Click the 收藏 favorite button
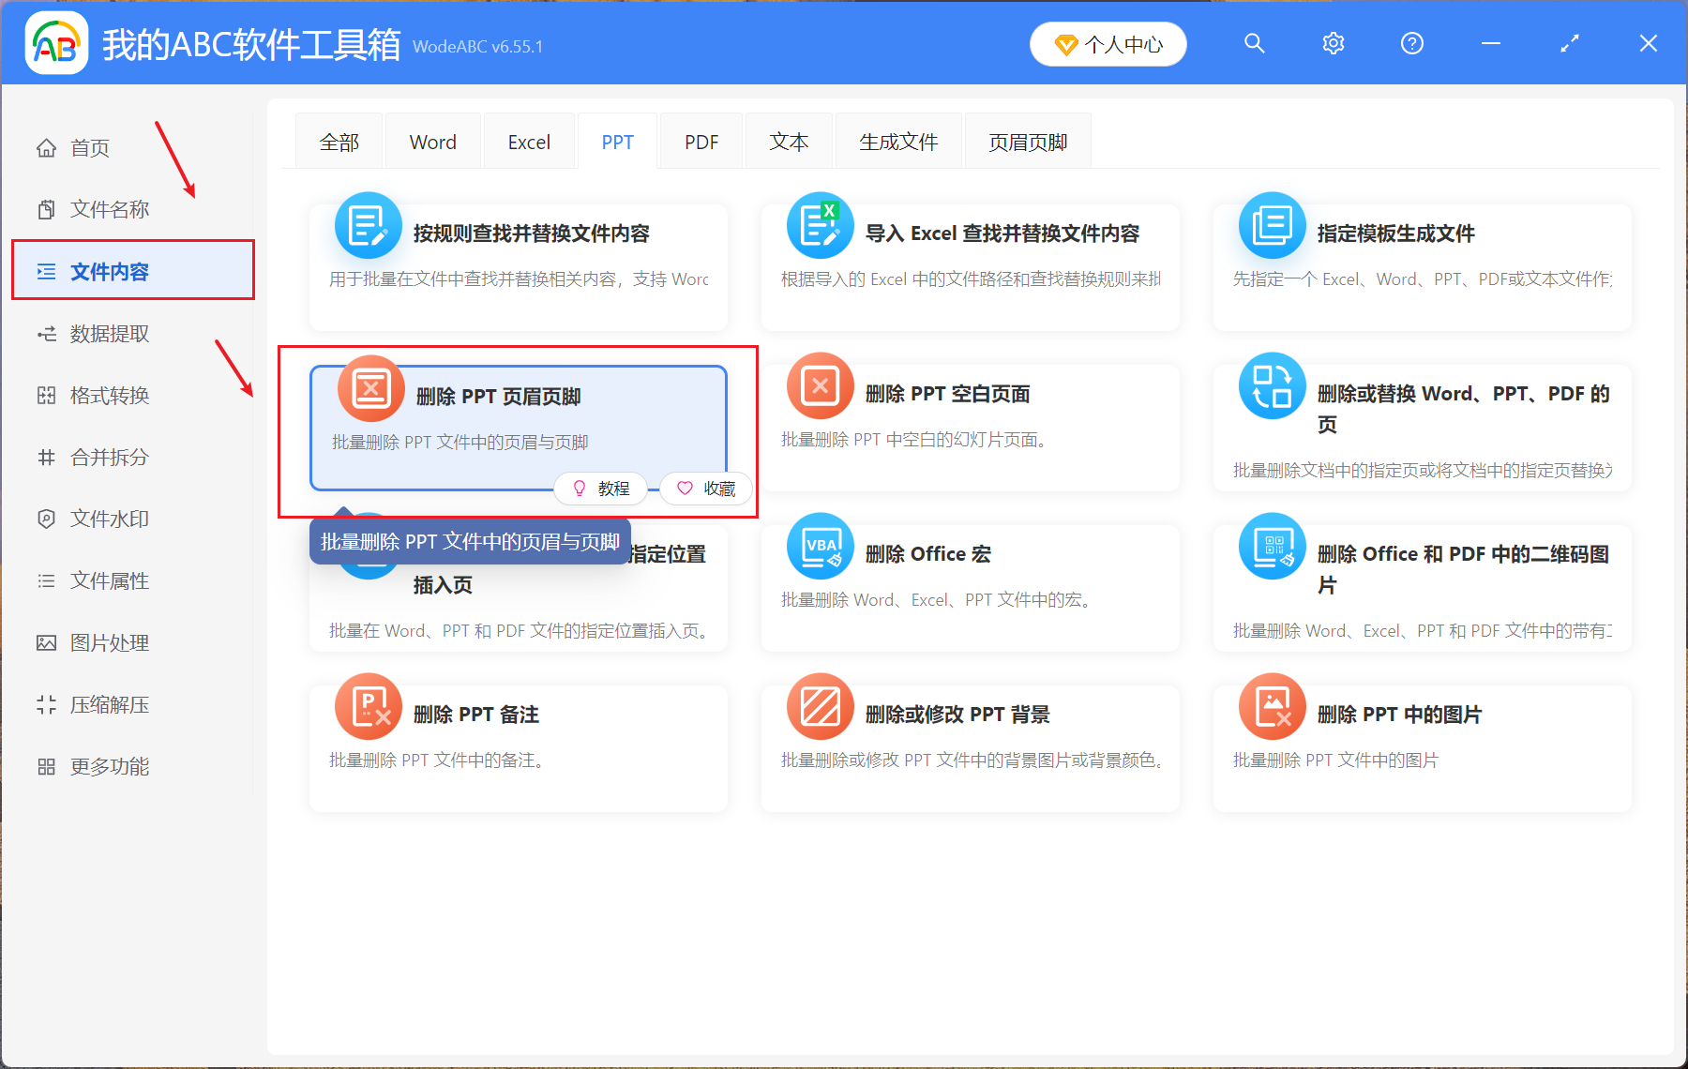This screenshot has height=1069, width=1688. pos(706,489)
